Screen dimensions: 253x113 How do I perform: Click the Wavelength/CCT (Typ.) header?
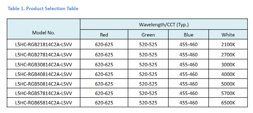164,25
